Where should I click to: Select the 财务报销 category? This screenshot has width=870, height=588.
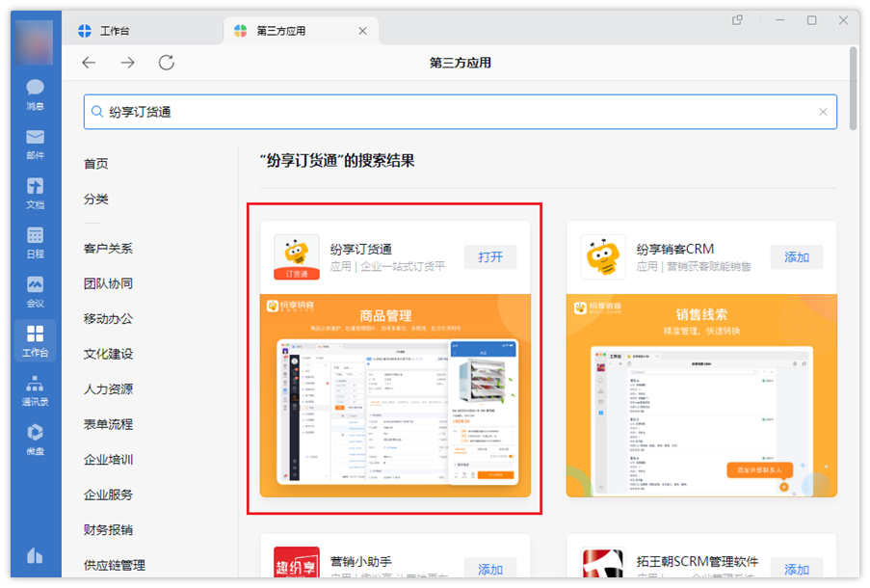tap(108, 530)
